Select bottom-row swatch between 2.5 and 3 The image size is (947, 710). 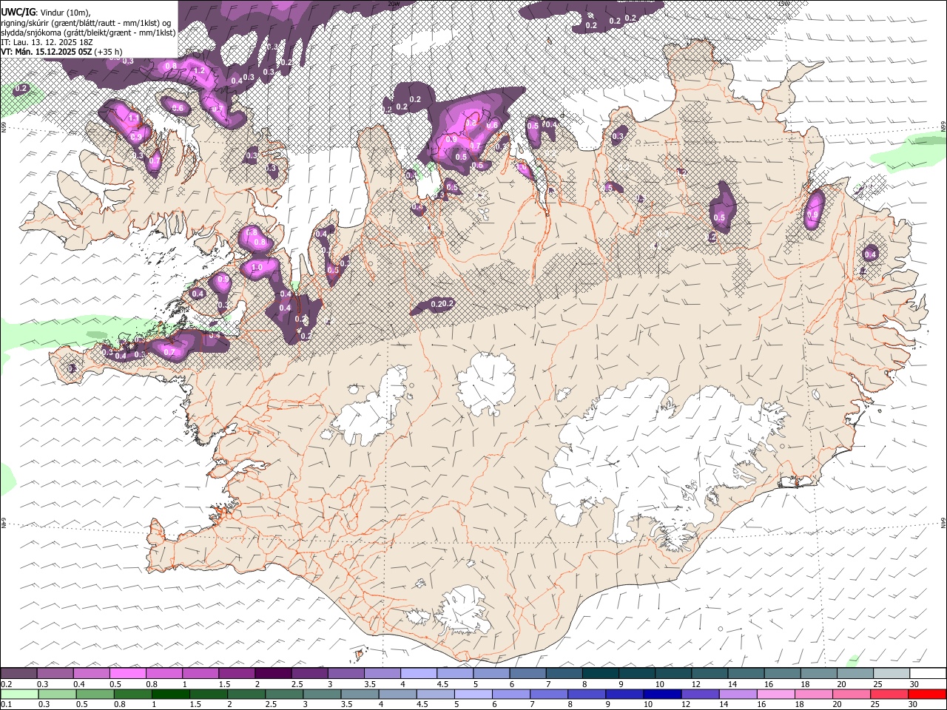click(x=283, y=694)
